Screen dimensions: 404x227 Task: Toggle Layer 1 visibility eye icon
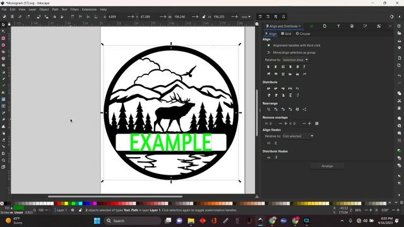73,210
